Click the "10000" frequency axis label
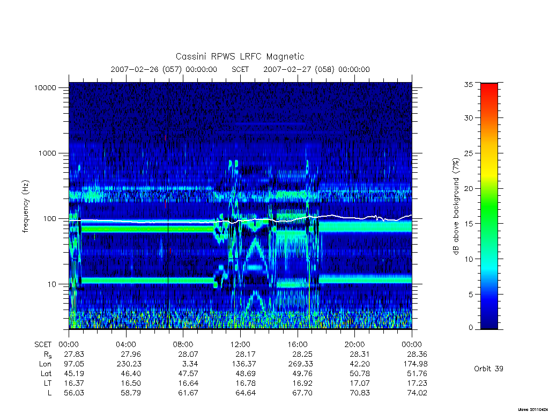 coord(45,87)
